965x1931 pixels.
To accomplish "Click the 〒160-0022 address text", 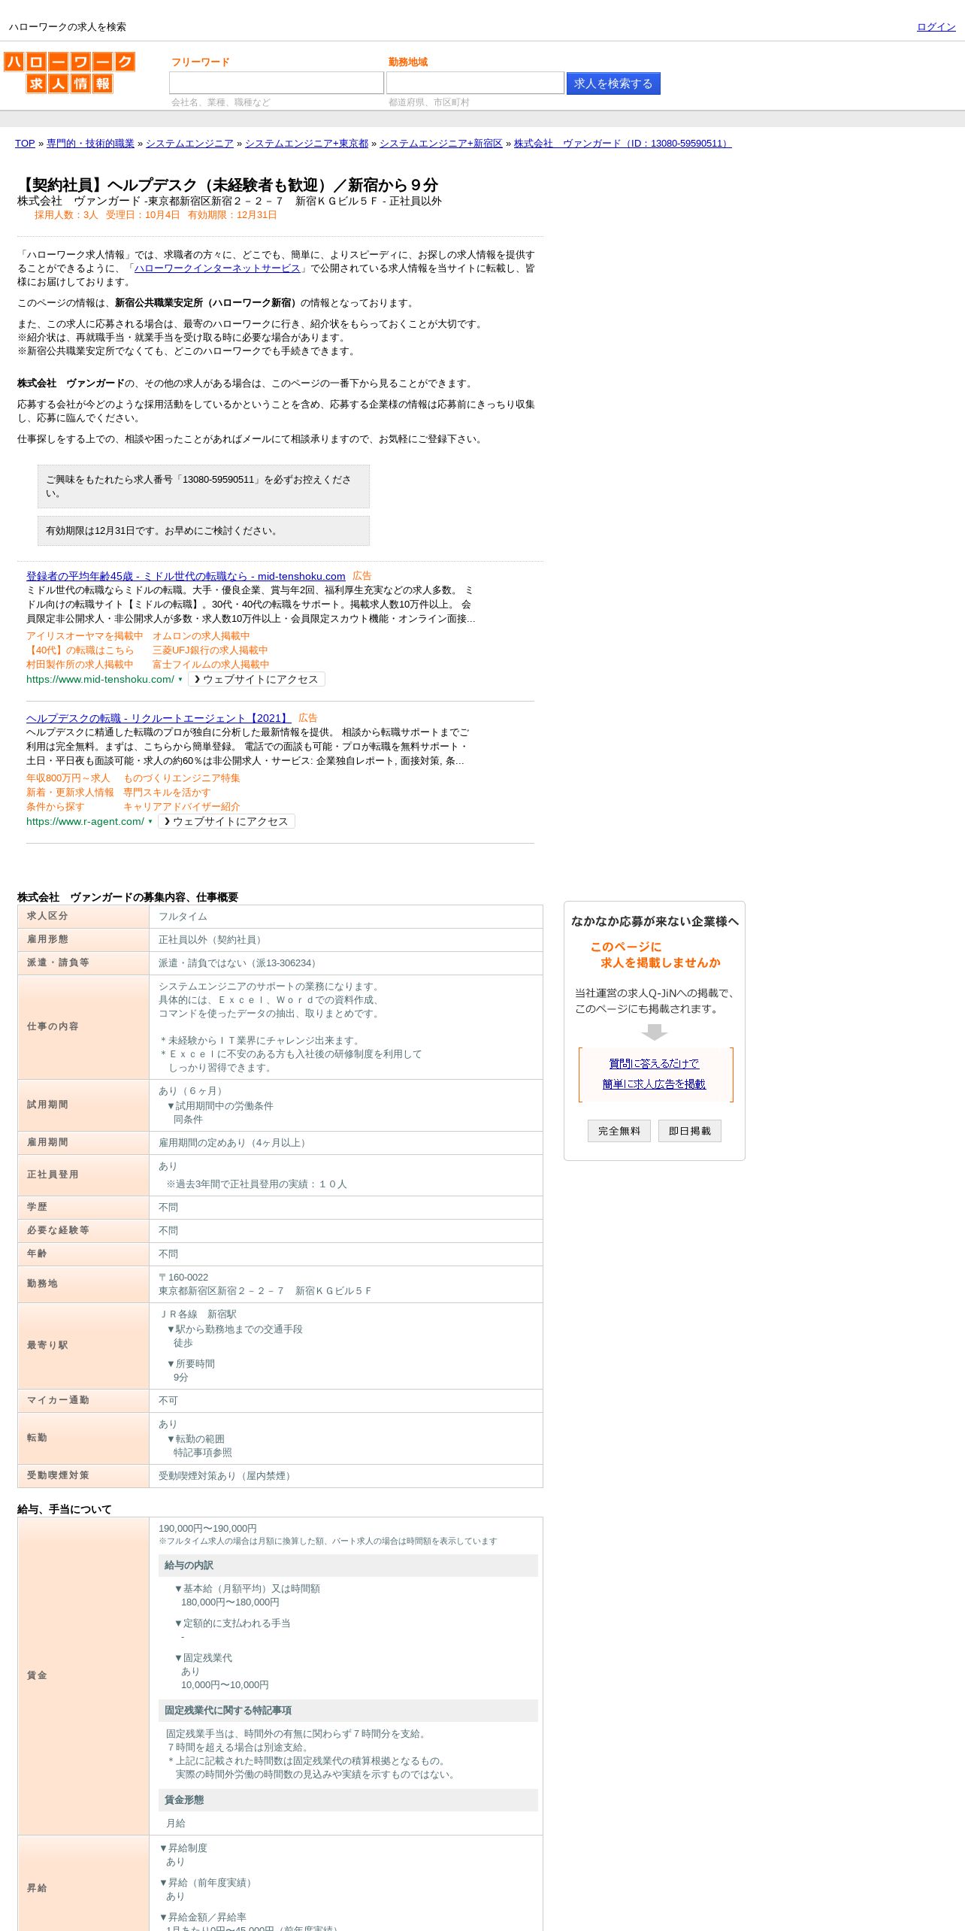I will 183,1278.
